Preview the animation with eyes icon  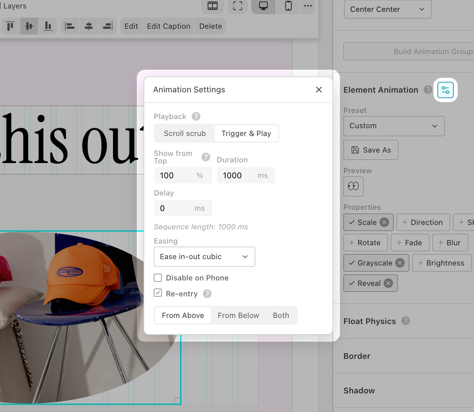click(353, 186)
